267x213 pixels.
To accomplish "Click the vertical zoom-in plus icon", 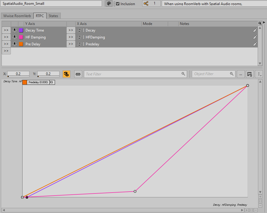I will click(260, 197).
